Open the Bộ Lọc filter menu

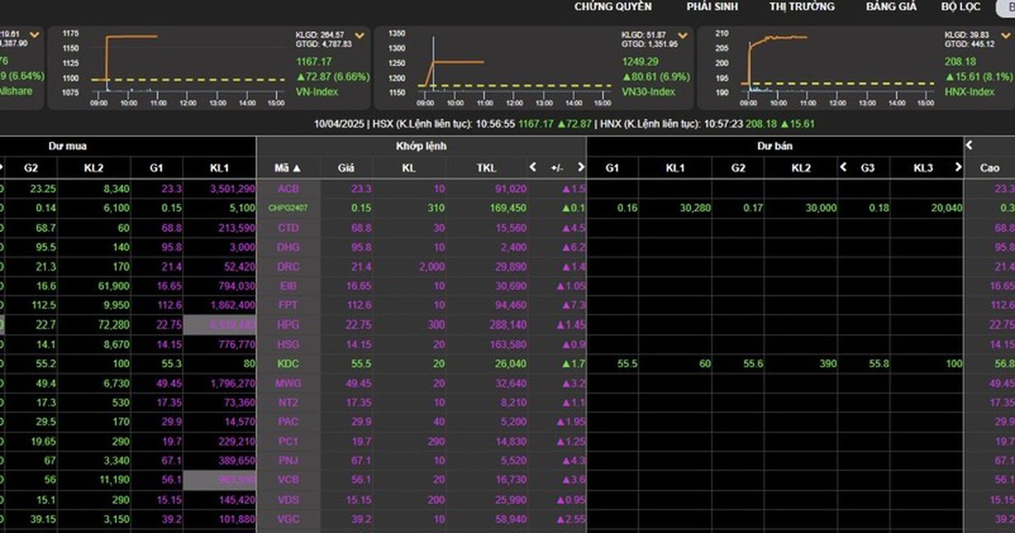(x=960, y=7)
